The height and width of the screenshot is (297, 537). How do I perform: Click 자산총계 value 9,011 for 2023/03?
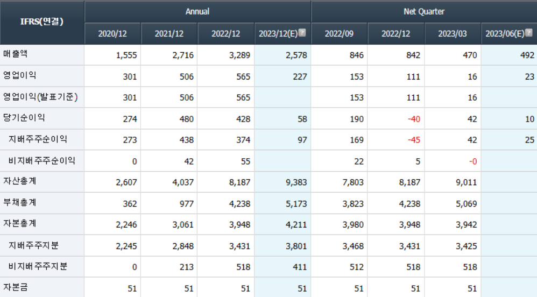coord(467,182)
